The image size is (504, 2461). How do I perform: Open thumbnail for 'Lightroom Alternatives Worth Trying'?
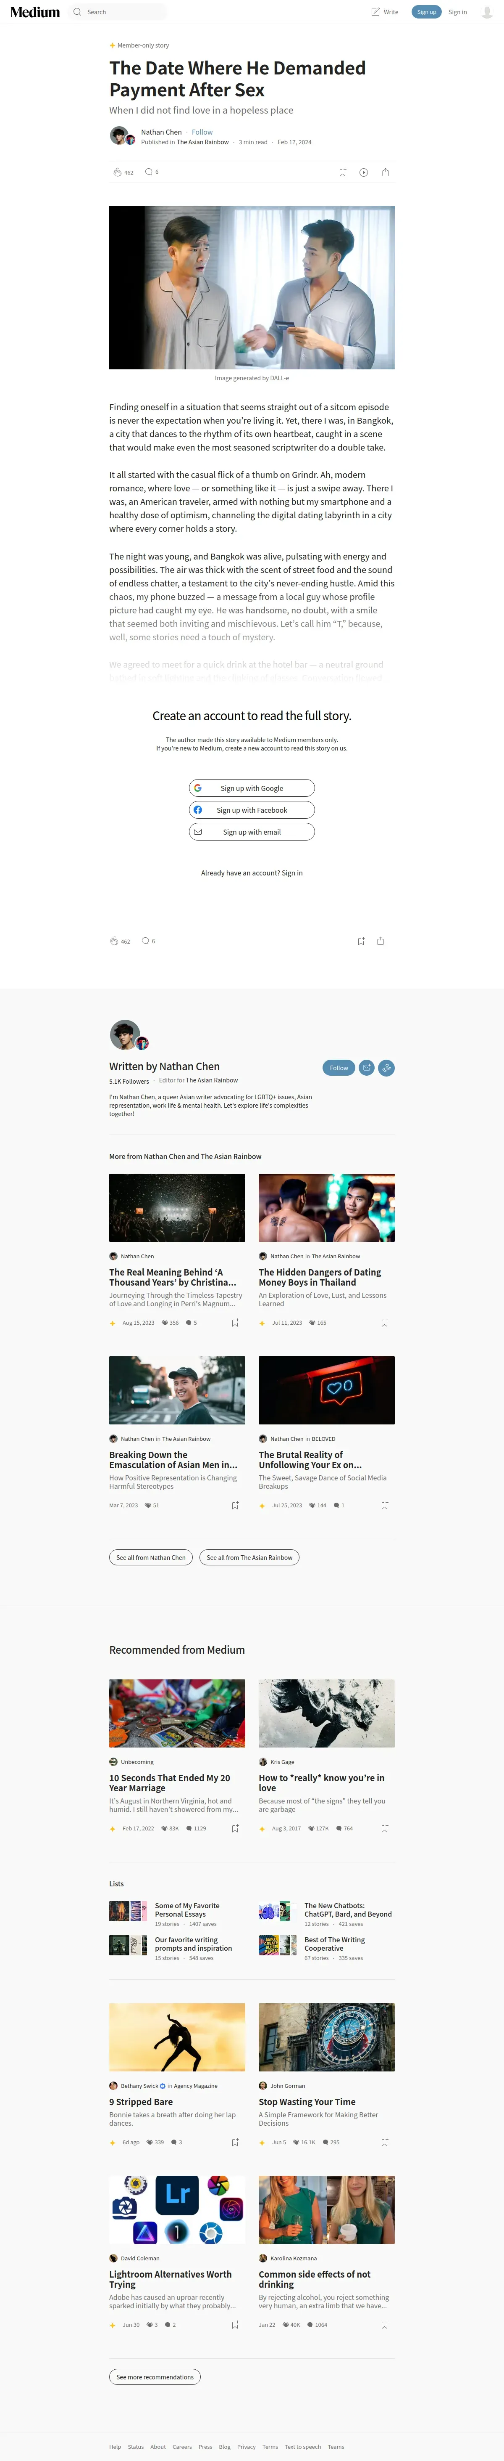pyautogui.click(x=176, y=2210)
